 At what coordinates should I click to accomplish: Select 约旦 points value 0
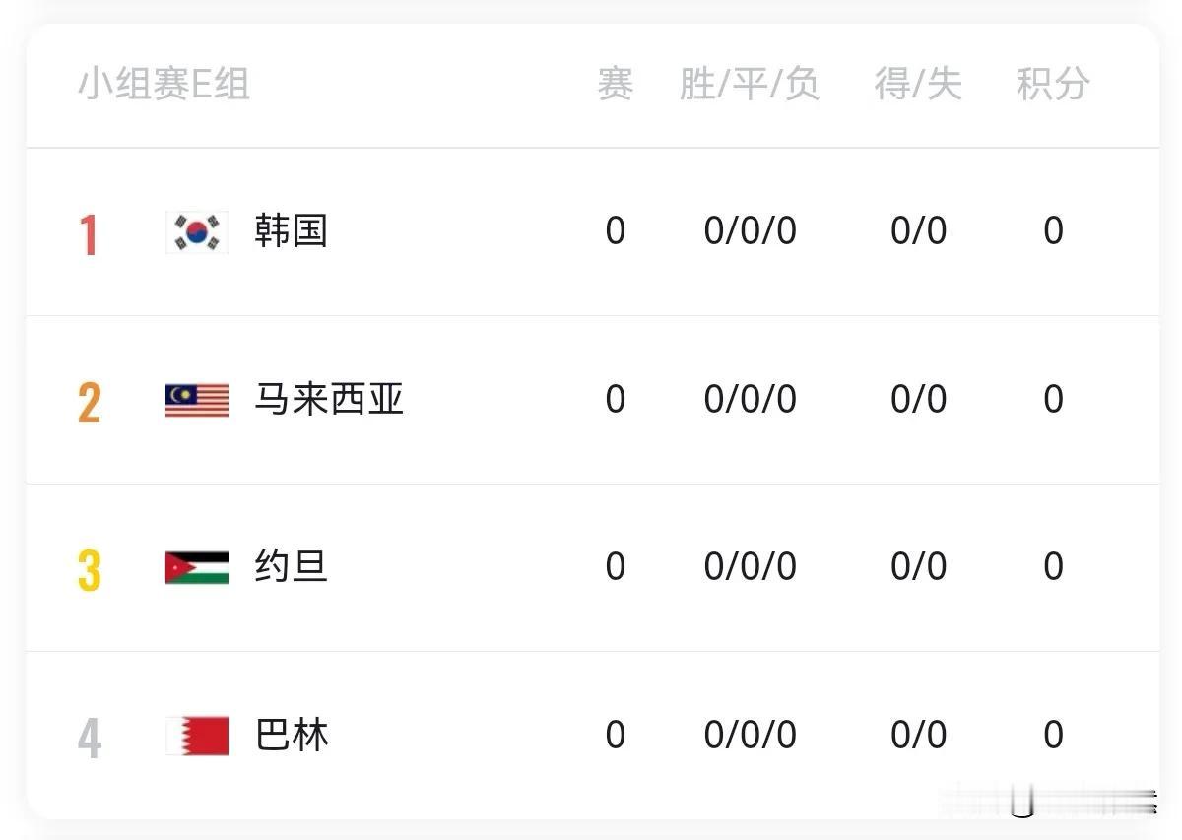[x=1053, y=566]
